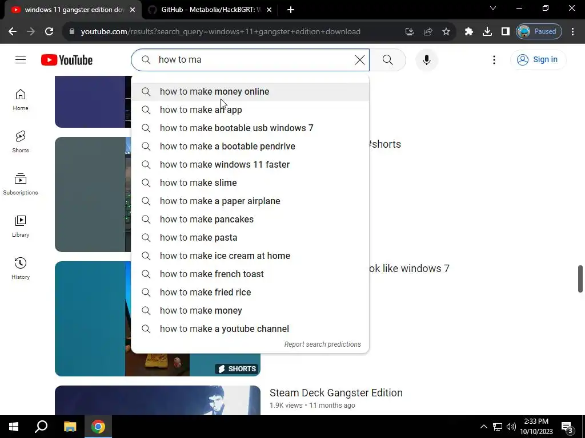The height and width of the screenshot is (438, 585).
Task: Close the windows 11 gangster edition tab
Action: point(133,10)
